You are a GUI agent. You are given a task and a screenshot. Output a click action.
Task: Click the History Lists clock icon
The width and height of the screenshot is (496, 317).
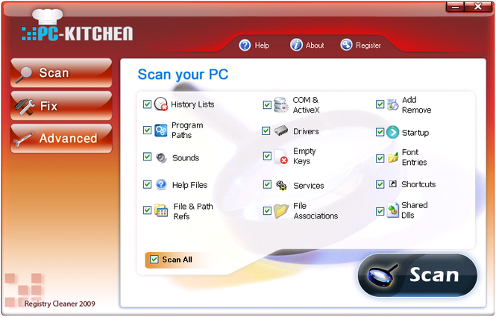[160, 104]
